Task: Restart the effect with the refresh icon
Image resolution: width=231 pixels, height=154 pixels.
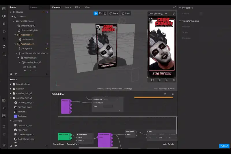Action: pyautogui.click(x=4, y=47)
